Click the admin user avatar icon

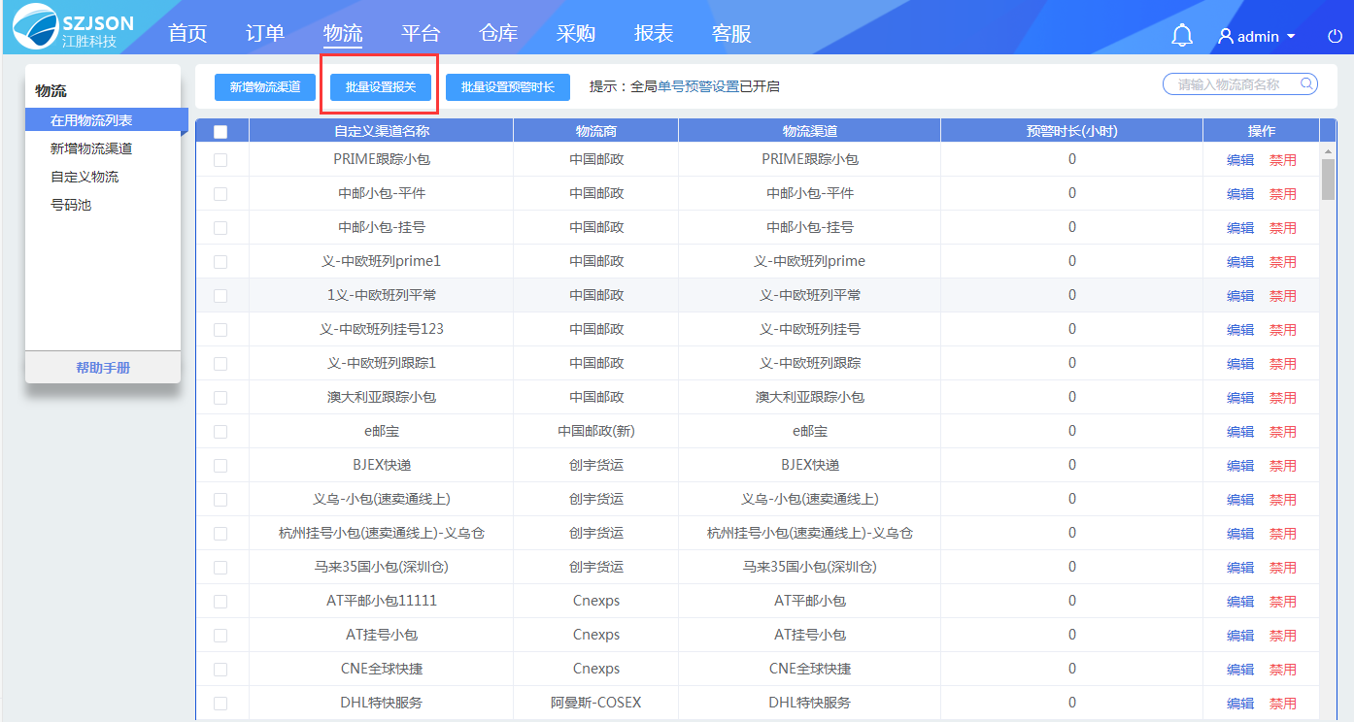[1226, 36]
